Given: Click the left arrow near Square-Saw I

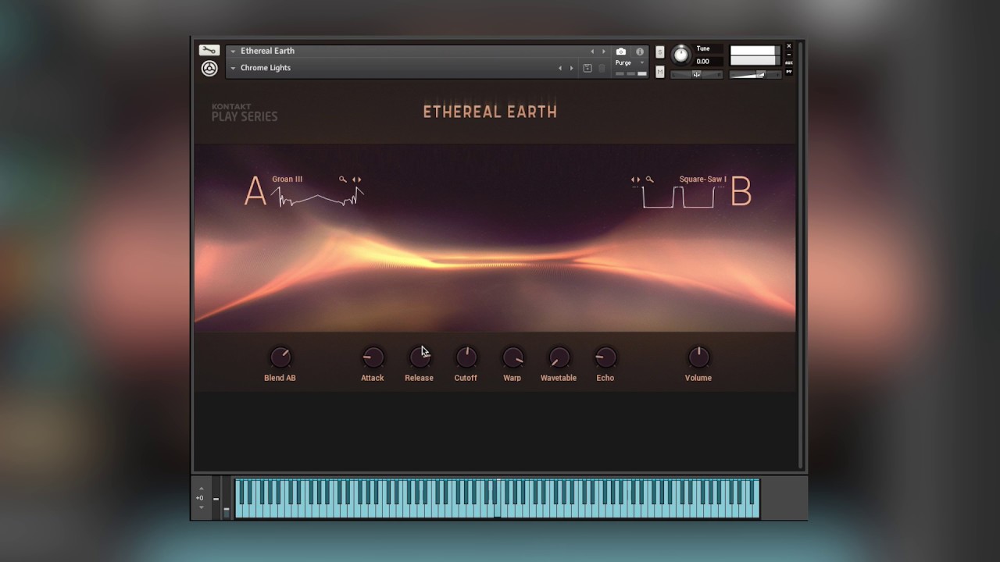Looking at the screenshot, I should click(634, 179).
